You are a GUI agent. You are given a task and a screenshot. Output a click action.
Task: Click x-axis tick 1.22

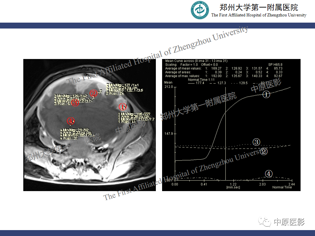tap(233, 184)
